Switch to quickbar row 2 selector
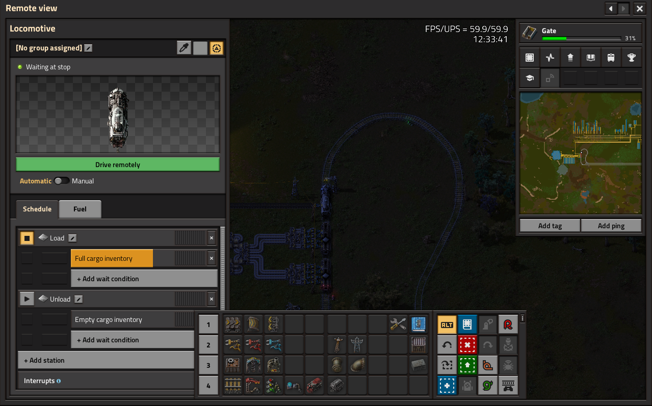The width and height of the screenshot is (652, 406). coord(208,345)
